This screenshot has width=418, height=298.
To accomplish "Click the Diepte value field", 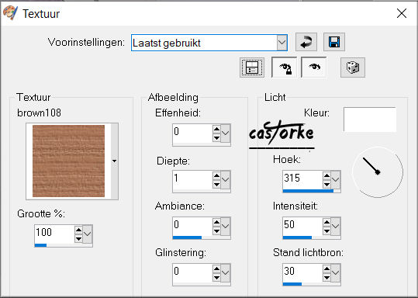I will point(192,178).
